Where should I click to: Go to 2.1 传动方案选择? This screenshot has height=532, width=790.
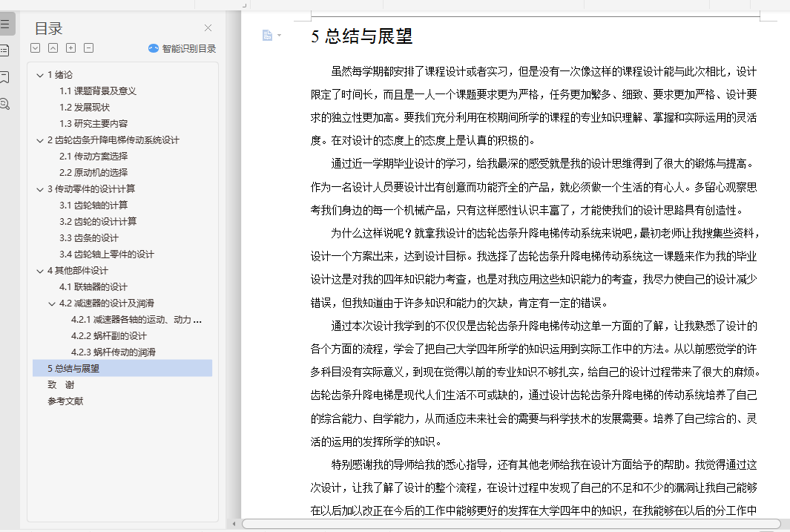coord(93,156)
